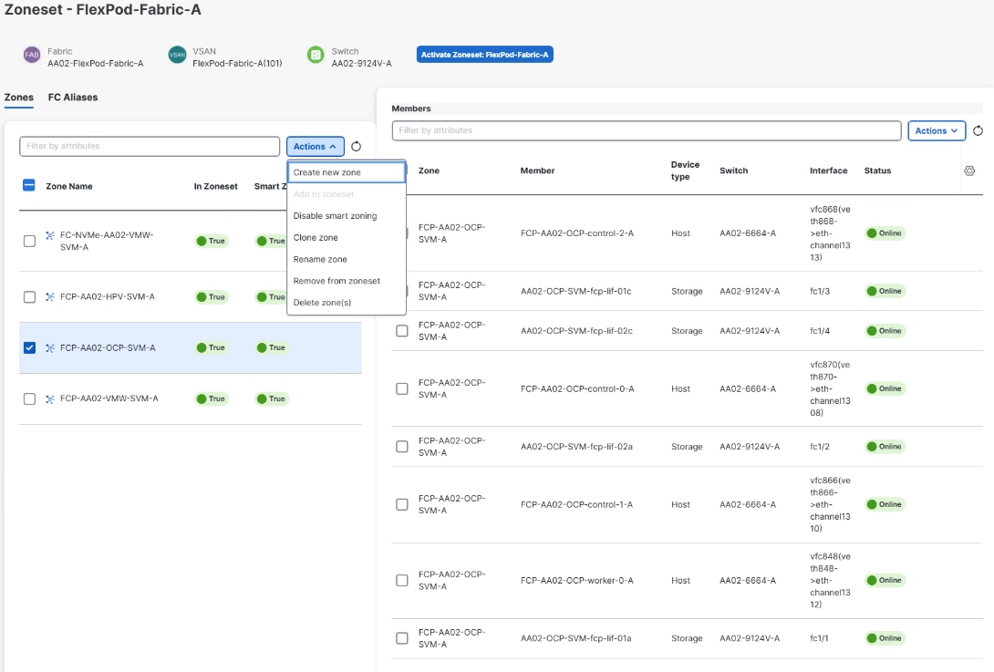
Task: Choose Clone zone from menu
Action: coord(347,237)
